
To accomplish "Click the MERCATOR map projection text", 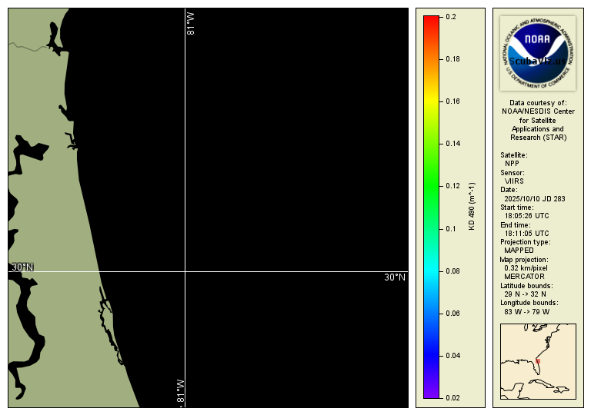I will (x=523, y=276).
